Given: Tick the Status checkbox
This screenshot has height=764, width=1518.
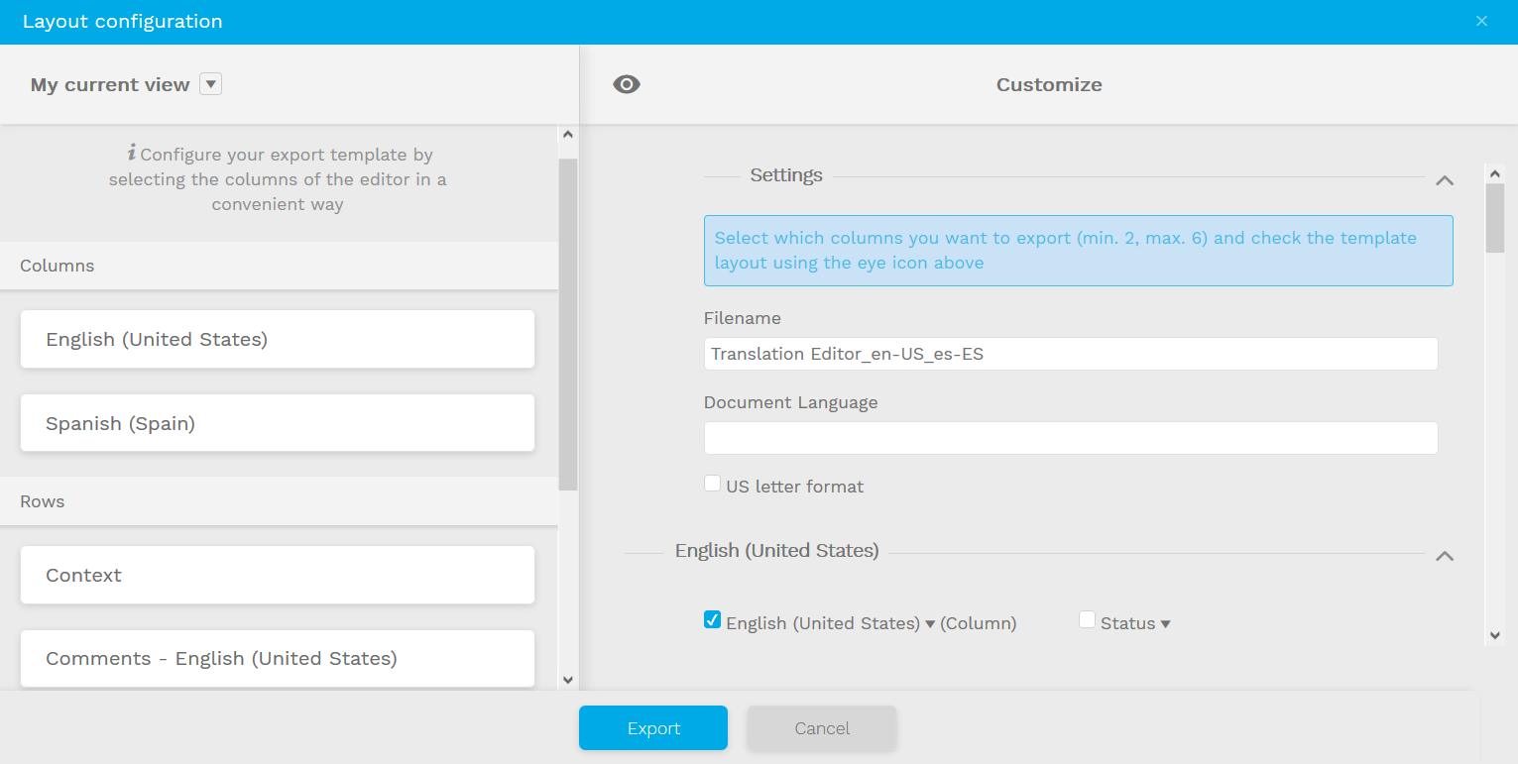Looking at the screenshot, I should click(x=1087, y=620).
